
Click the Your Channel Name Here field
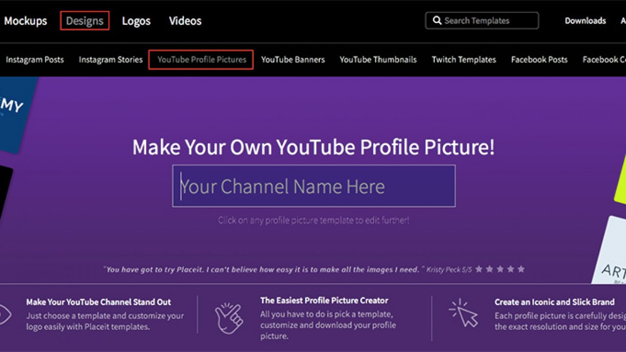313,186
